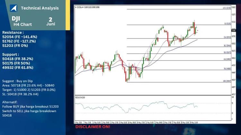Click "Follow BUY jika harga breakout 51203"
Screen dimensions: 241x135
[31, 106]
